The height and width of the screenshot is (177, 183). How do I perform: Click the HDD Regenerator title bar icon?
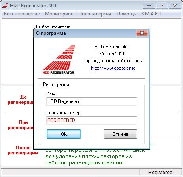pyautogui.click(x=5, y=6)
